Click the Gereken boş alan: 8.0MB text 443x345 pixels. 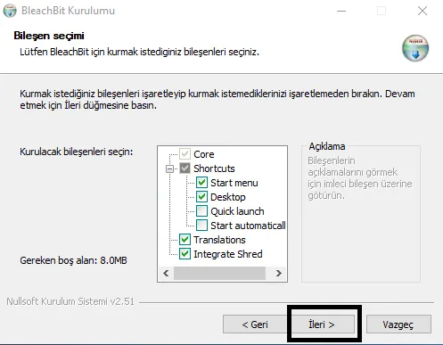point(73,260)
